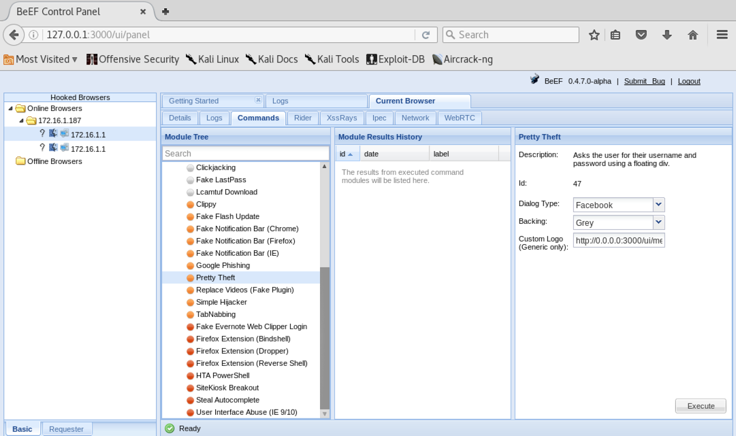The image size is (736, 436).
Task: Click the Logout link
Action: (688, 81)
